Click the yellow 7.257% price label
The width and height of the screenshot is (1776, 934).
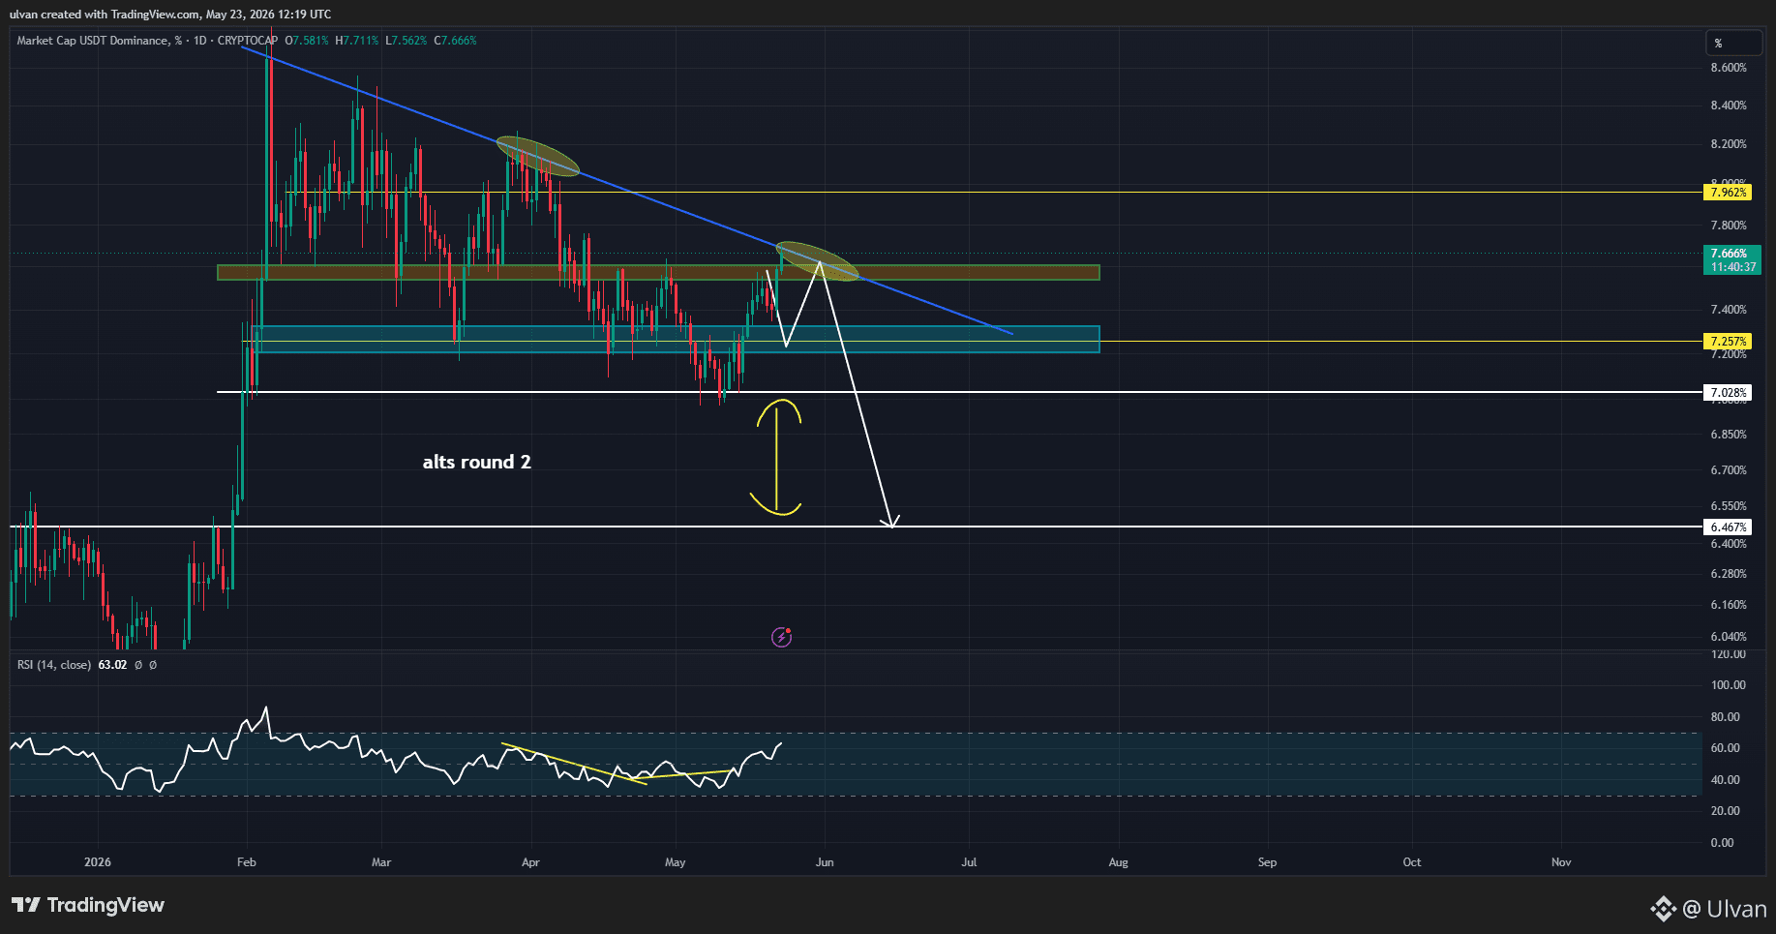point(1729,342)
